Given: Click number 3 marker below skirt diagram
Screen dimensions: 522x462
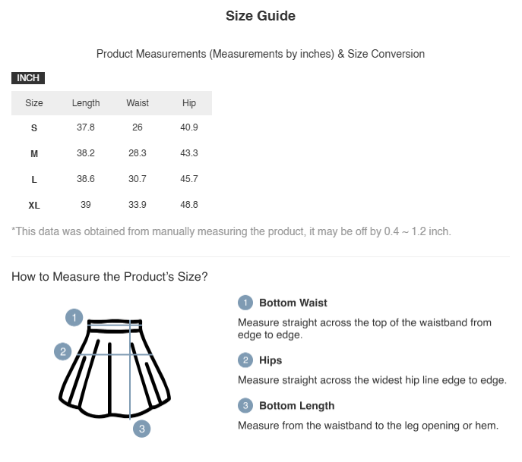Looking at the screenshot, I should (x=142, y=429).
